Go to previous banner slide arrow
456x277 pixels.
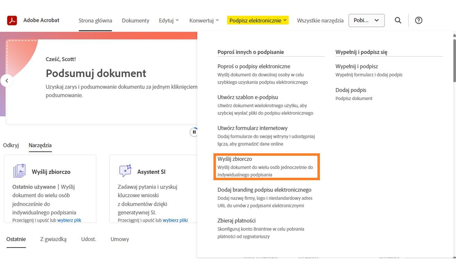coord(7,81)
